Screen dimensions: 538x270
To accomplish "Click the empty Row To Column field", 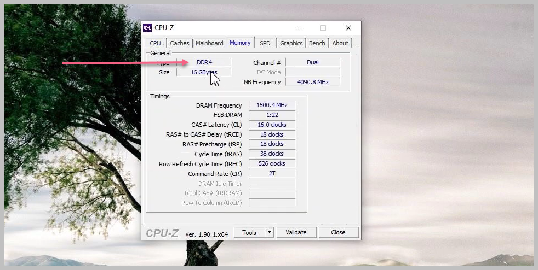I will (x=272, y=203).
